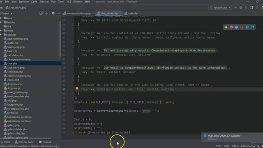This screenshot has width=263, height=148.
Task: Select the live folder
Action: [7, 26]
